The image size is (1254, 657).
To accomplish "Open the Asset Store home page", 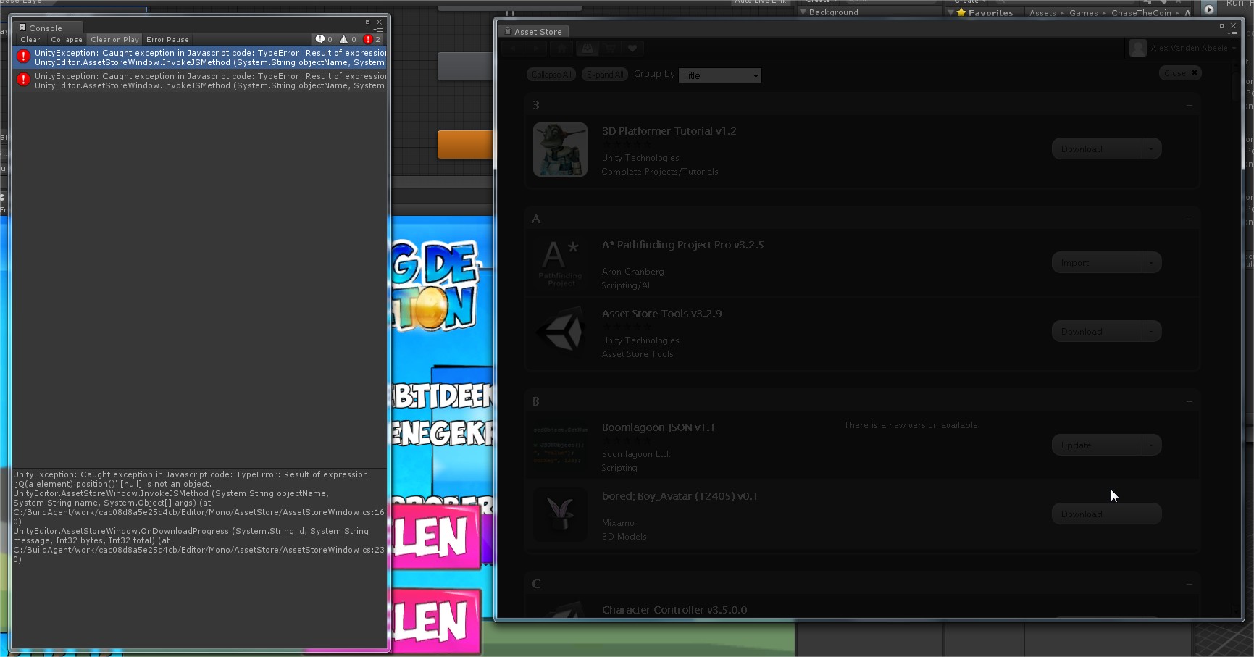I will click(x=561, y=49).
